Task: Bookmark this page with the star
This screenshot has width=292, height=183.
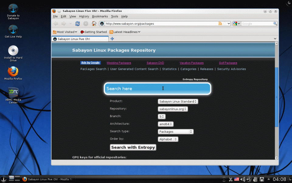Action: click(x=225, y=23)
